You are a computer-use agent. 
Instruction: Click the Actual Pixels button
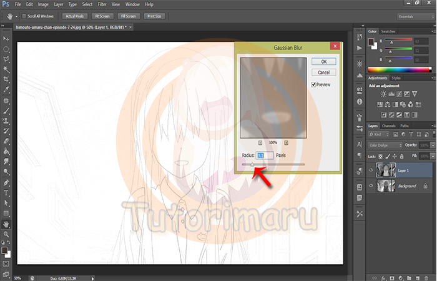[x=74, y=16]
